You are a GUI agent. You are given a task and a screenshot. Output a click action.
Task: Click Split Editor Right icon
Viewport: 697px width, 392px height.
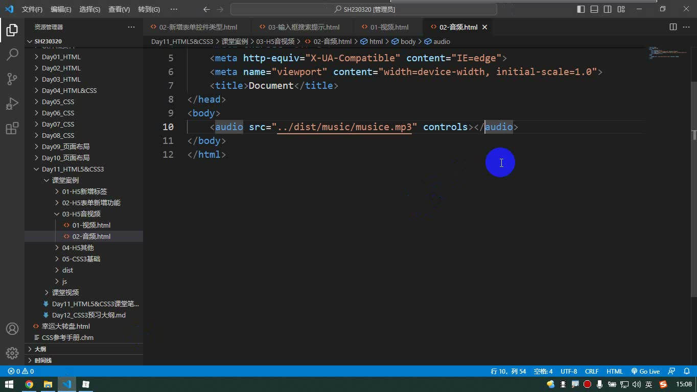pos(673,27)
